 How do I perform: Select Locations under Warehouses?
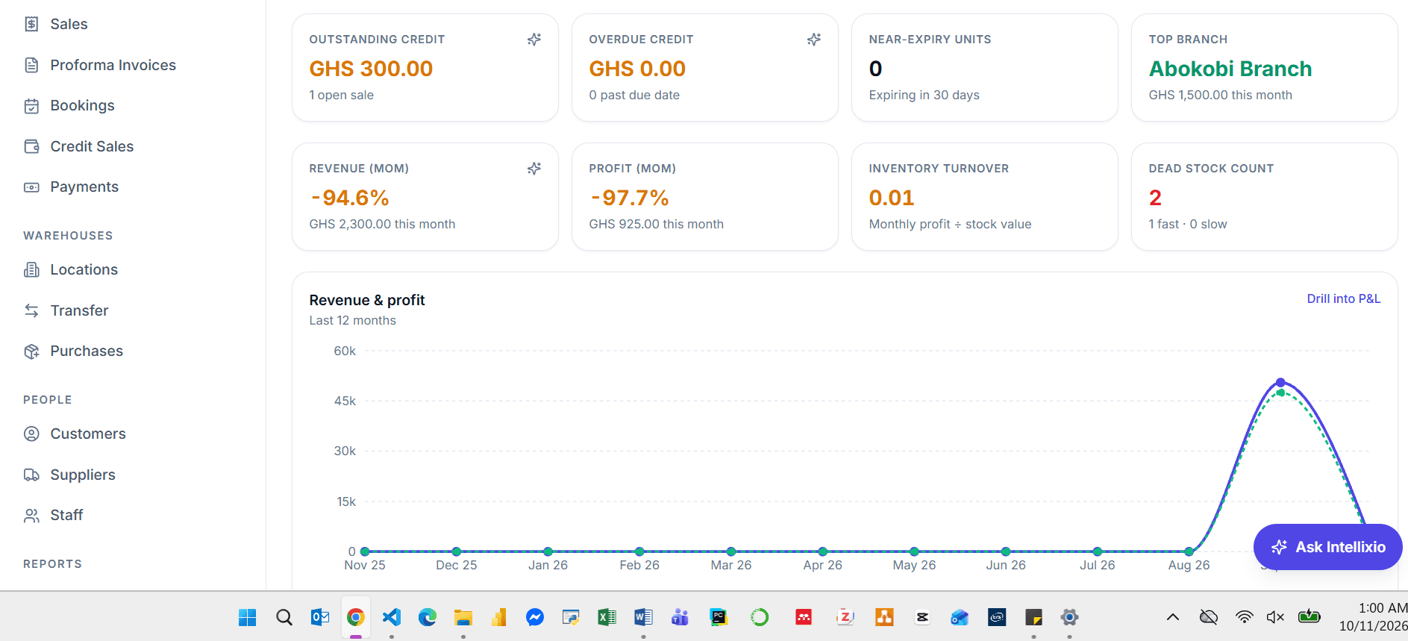coord(84,269)
